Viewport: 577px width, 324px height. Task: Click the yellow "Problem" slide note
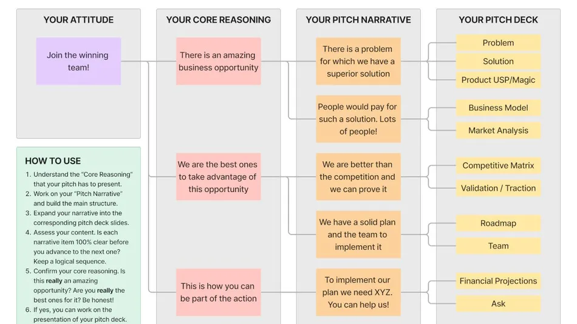tap(498, 43)
